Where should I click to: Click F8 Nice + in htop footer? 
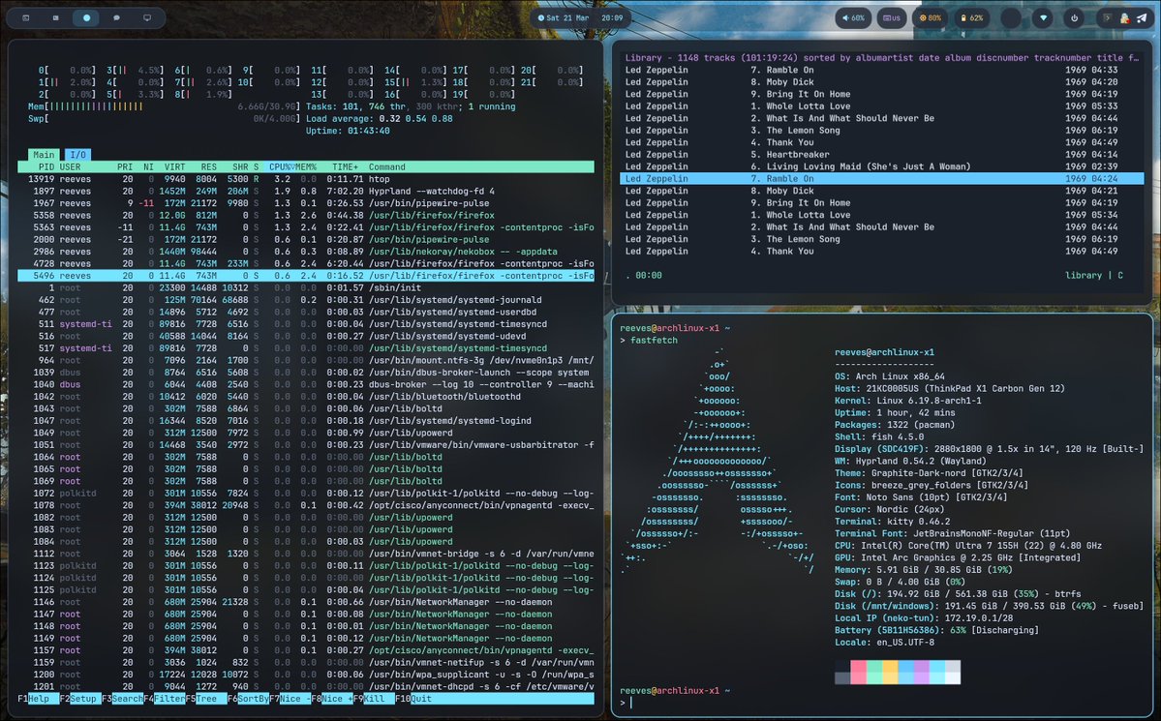pos(332,699)
